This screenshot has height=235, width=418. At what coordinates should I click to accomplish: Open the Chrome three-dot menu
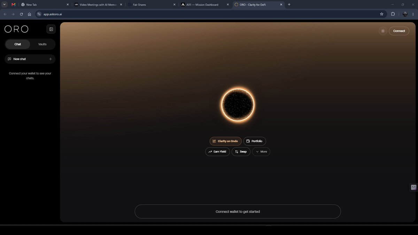pyautogui.click(x=413, y=14)
